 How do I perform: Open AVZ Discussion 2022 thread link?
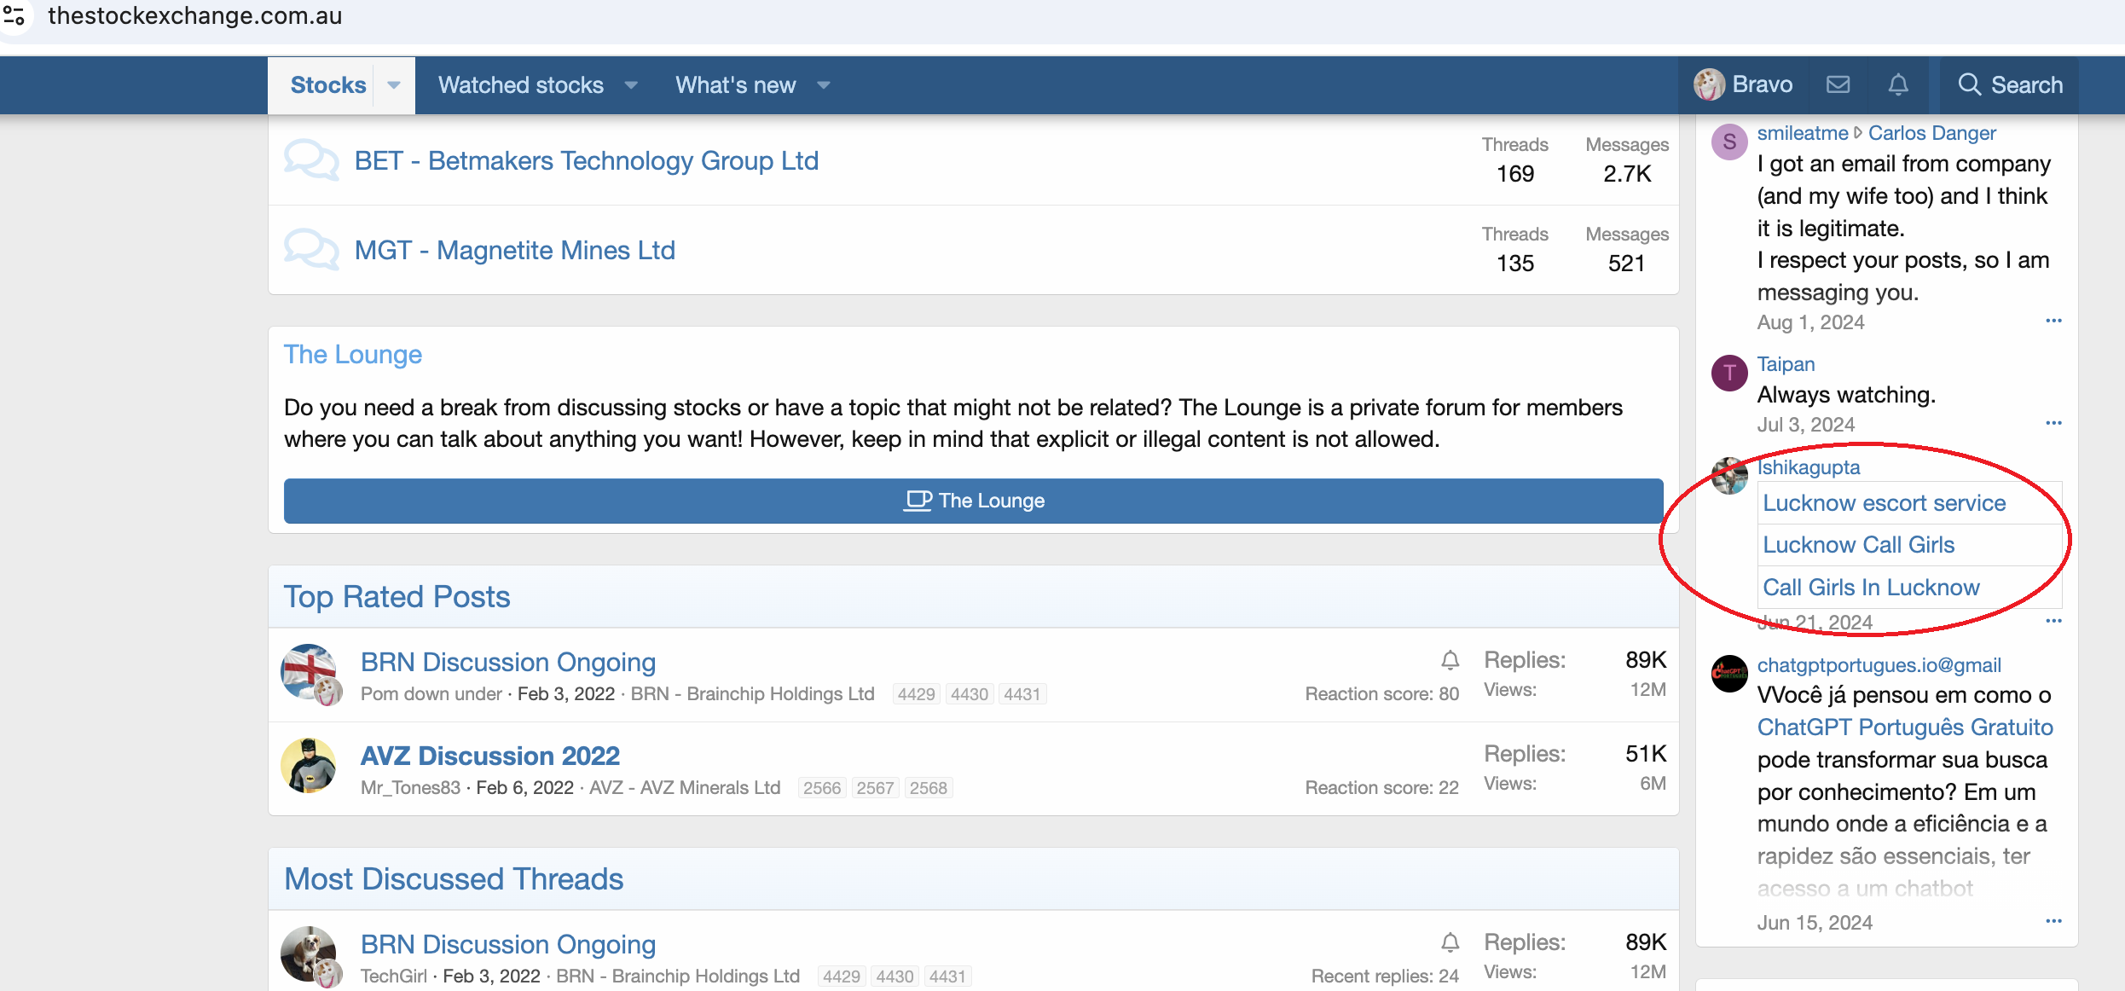pos(489,756)
